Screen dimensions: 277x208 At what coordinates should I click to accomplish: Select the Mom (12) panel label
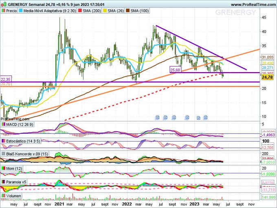tap(14, 168)
